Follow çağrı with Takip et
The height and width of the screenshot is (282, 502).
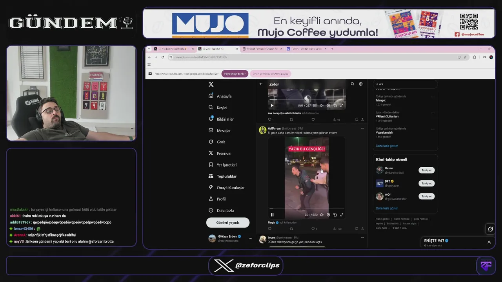(426, 196)
